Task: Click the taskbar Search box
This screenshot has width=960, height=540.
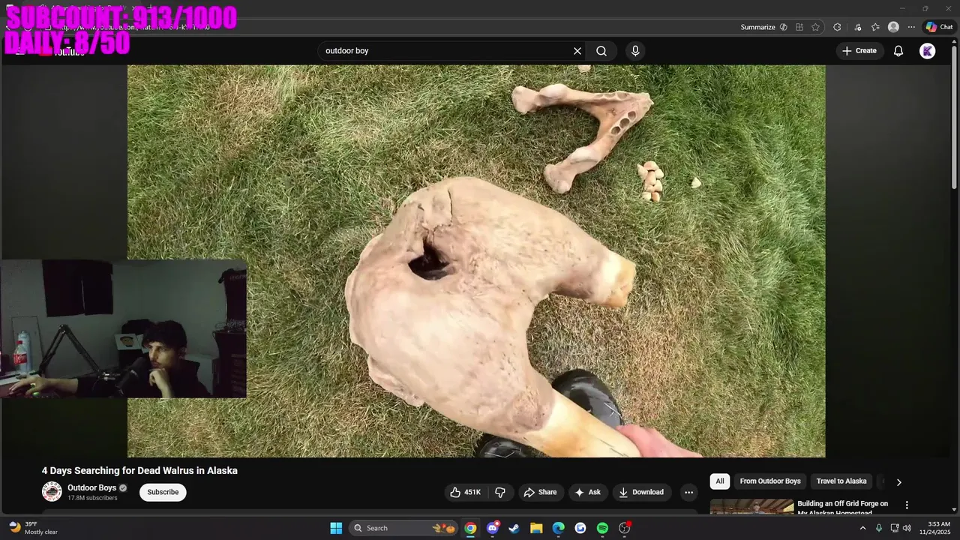Action: 403,528
